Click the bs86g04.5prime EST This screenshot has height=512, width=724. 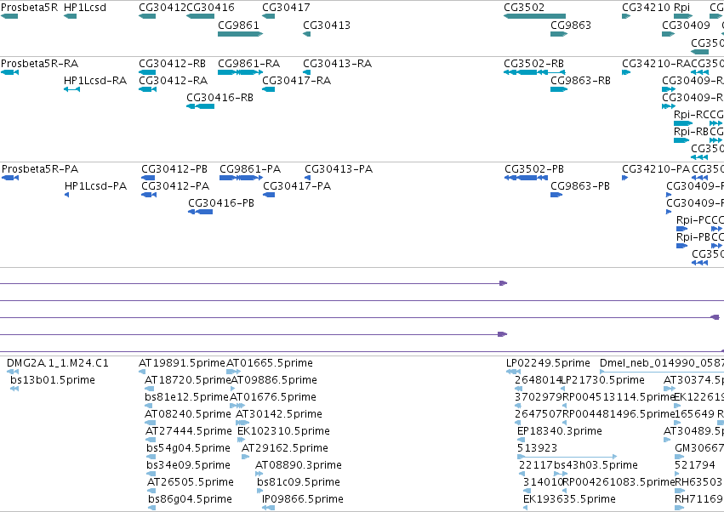(152, 509)
